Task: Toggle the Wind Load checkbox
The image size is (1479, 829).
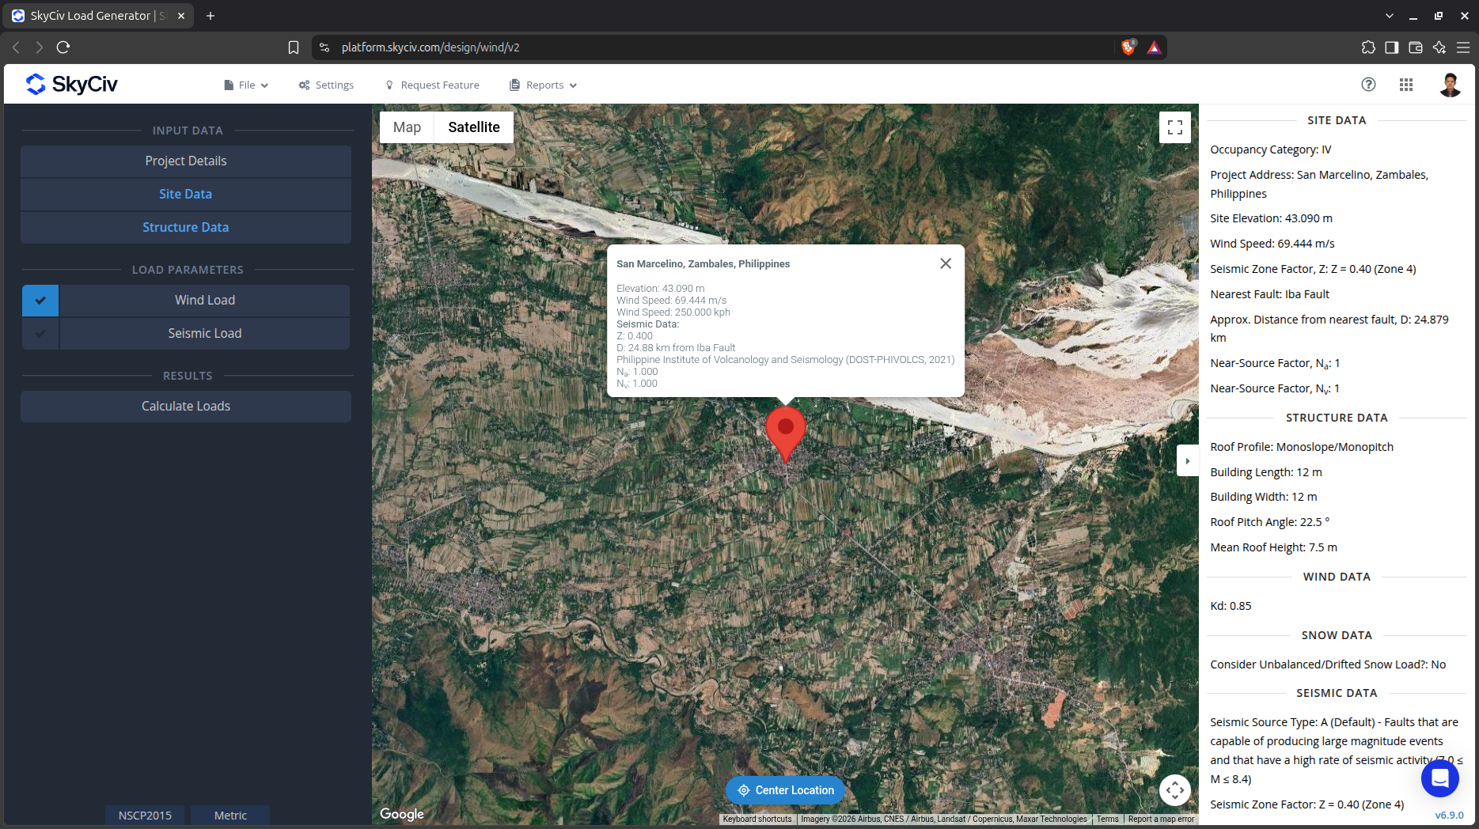Action: tap(40, 300)
